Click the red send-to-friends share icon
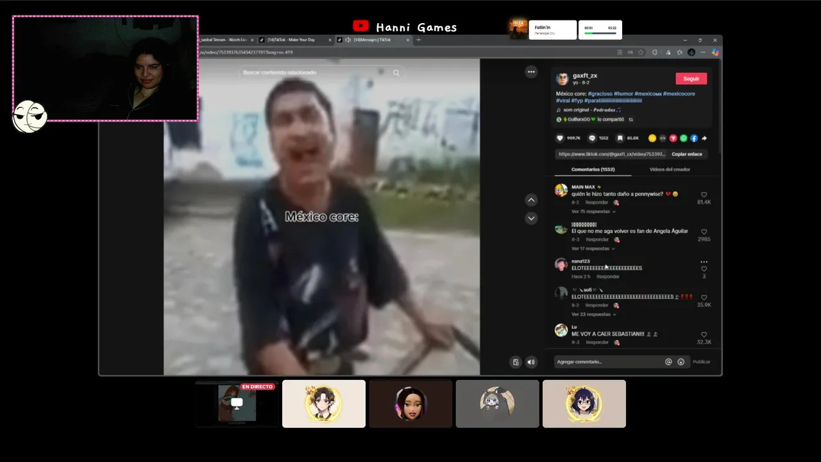 click(673, 138)
